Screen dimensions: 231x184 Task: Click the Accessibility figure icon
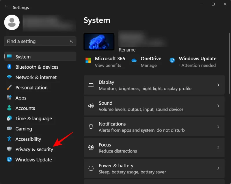click(x=9, y=139)
